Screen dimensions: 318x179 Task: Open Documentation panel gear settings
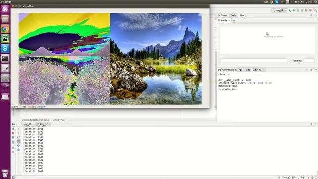pyautogui.click(x=312, y=70)
